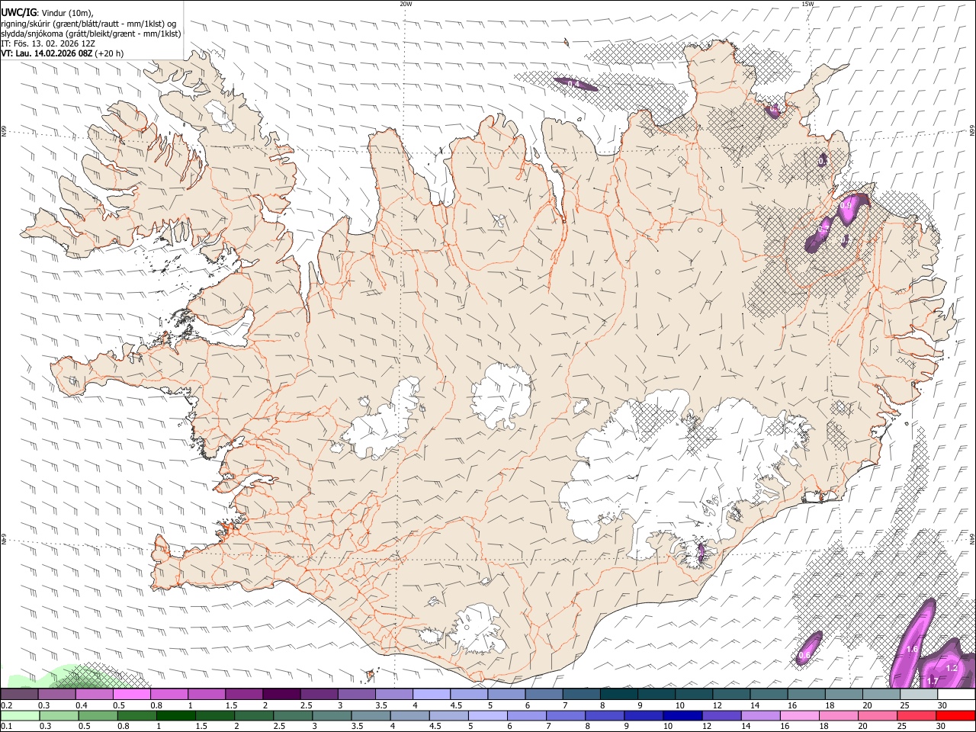The width and height of the screenshot is (976, 732).
Task: Select the 'rigning/skúrir' legend description line
Action: (89, 23)
